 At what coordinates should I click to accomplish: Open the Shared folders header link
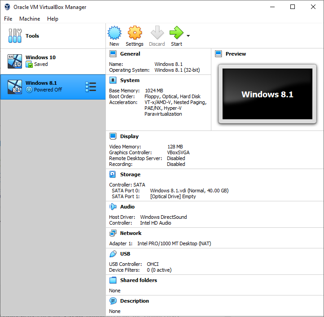coord(139,280)
